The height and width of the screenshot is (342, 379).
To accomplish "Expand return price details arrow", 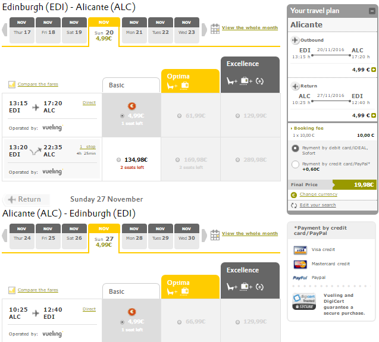I will (374, 115).
